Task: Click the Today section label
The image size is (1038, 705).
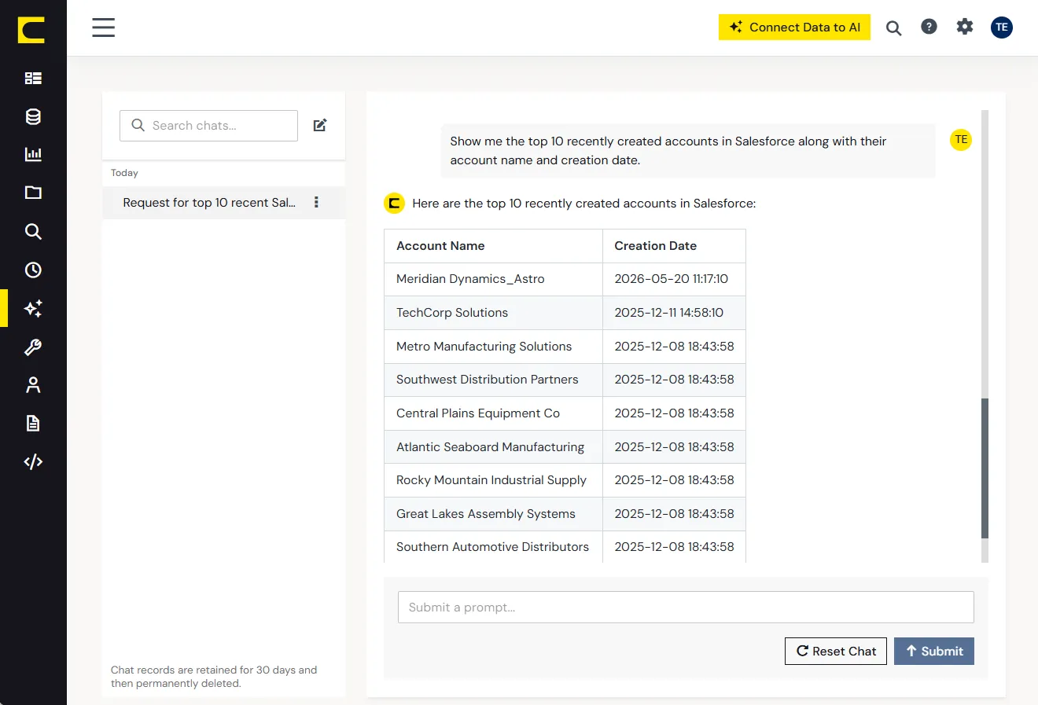Action: click(124, 173)
